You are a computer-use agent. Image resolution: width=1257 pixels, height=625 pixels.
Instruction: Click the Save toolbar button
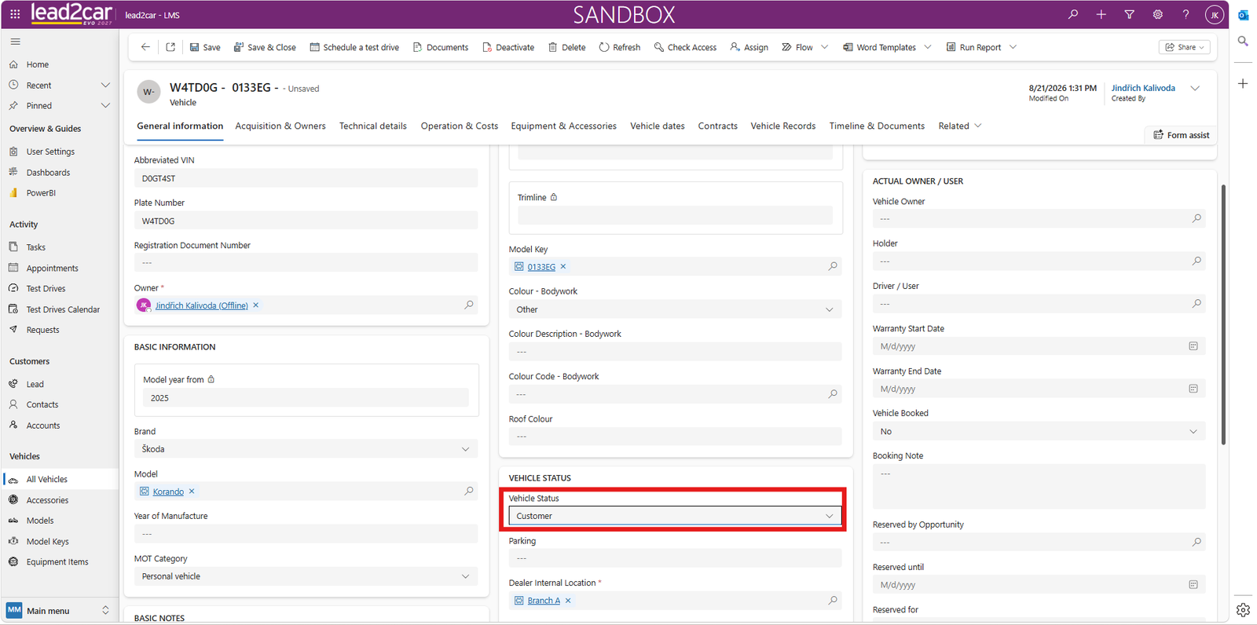205,47
